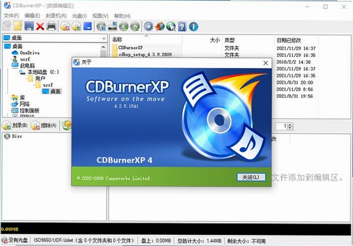This screenshot has height=246, width=353.
Task: Open a compilation with the yellow folder icon
Action: (x=18, y=26)
